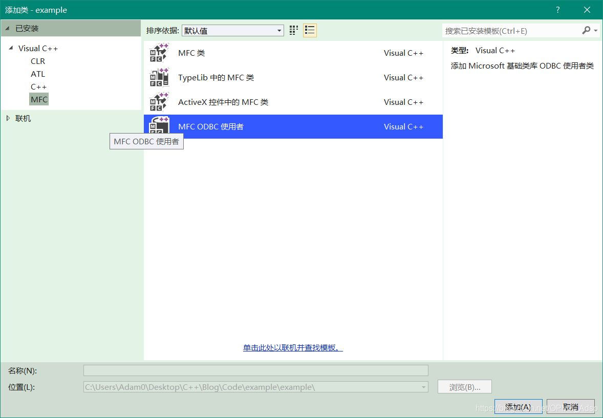Screen dimensions: 603x418
Task: Click Visual C++ type in MFC 类 row
Action: pyautogui.click(x=403, y=53)
